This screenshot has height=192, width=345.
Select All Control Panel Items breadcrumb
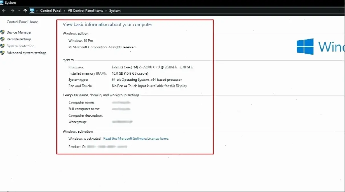(85, 11)
